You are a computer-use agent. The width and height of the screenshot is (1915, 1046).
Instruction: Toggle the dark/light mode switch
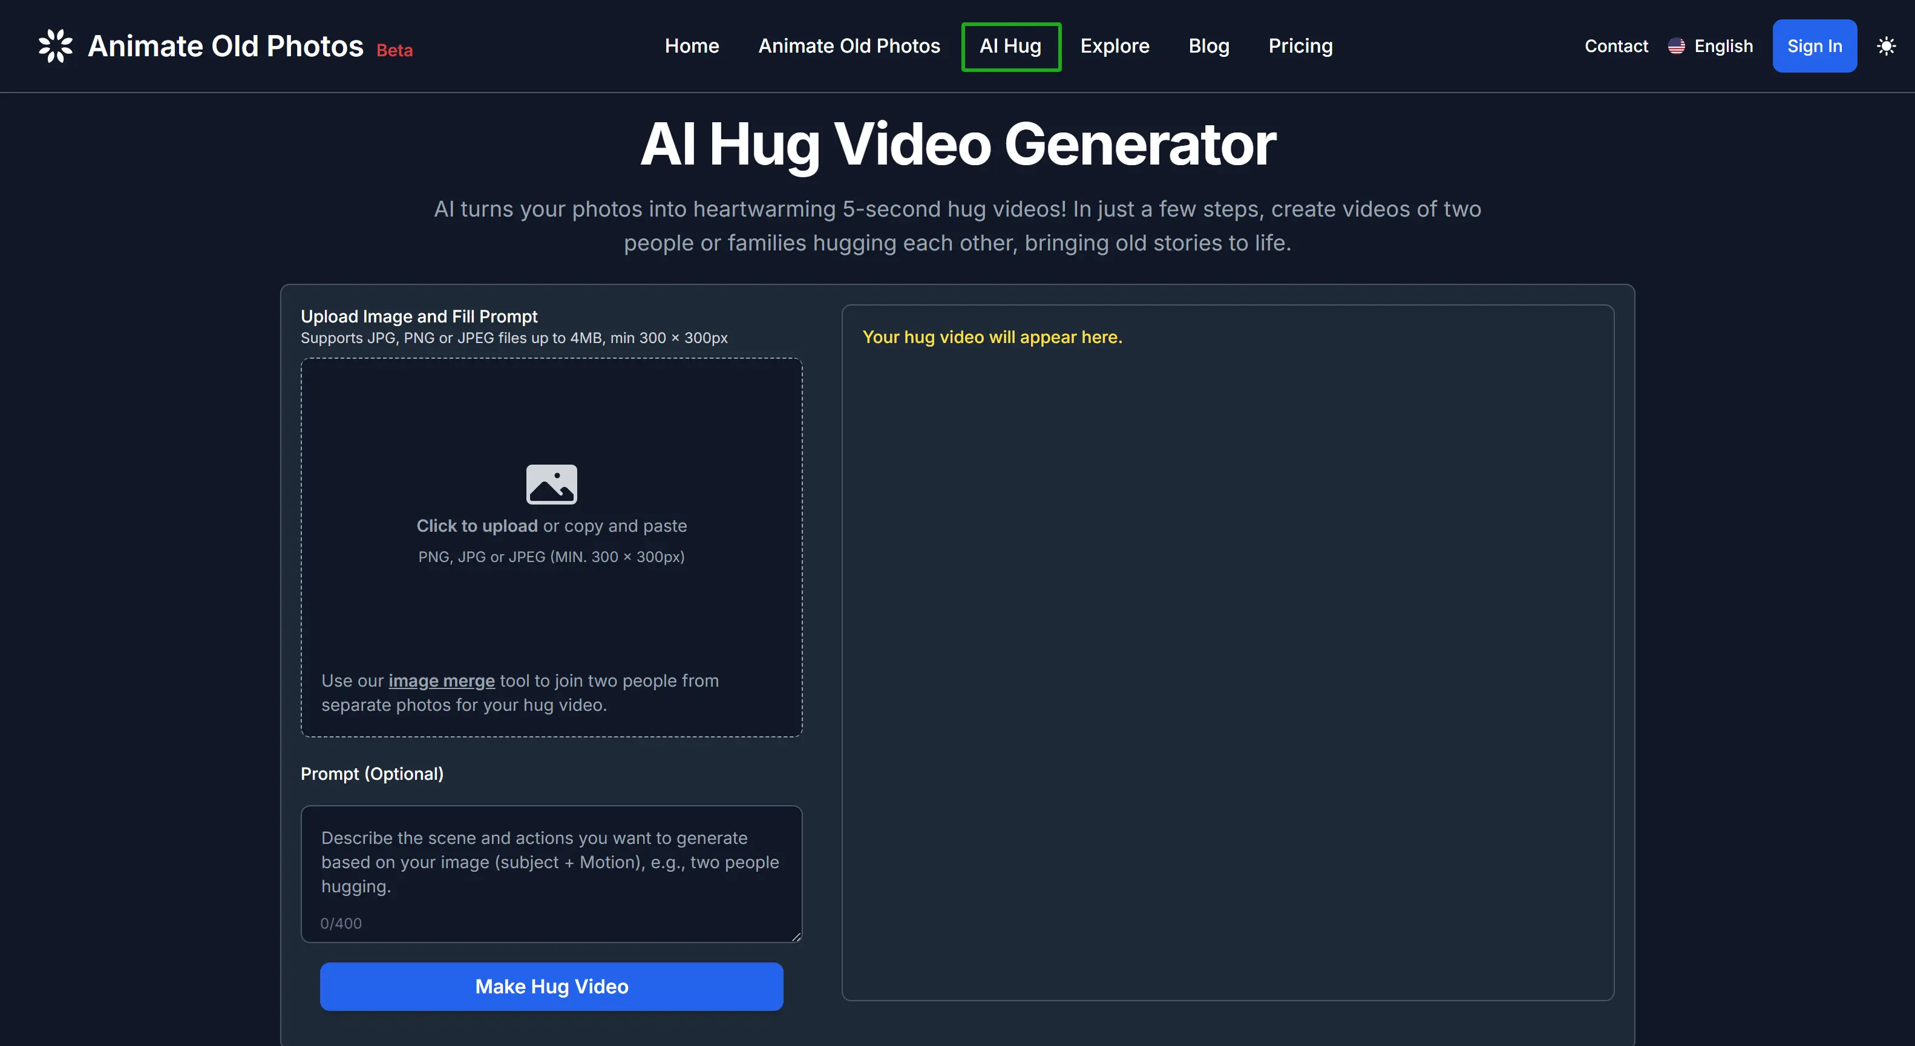pos(1887,45)
